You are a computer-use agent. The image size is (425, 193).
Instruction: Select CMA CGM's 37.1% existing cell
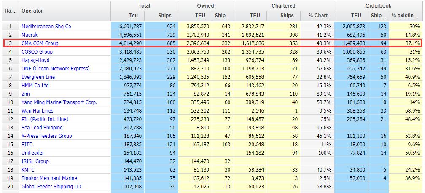coord(406,43)
